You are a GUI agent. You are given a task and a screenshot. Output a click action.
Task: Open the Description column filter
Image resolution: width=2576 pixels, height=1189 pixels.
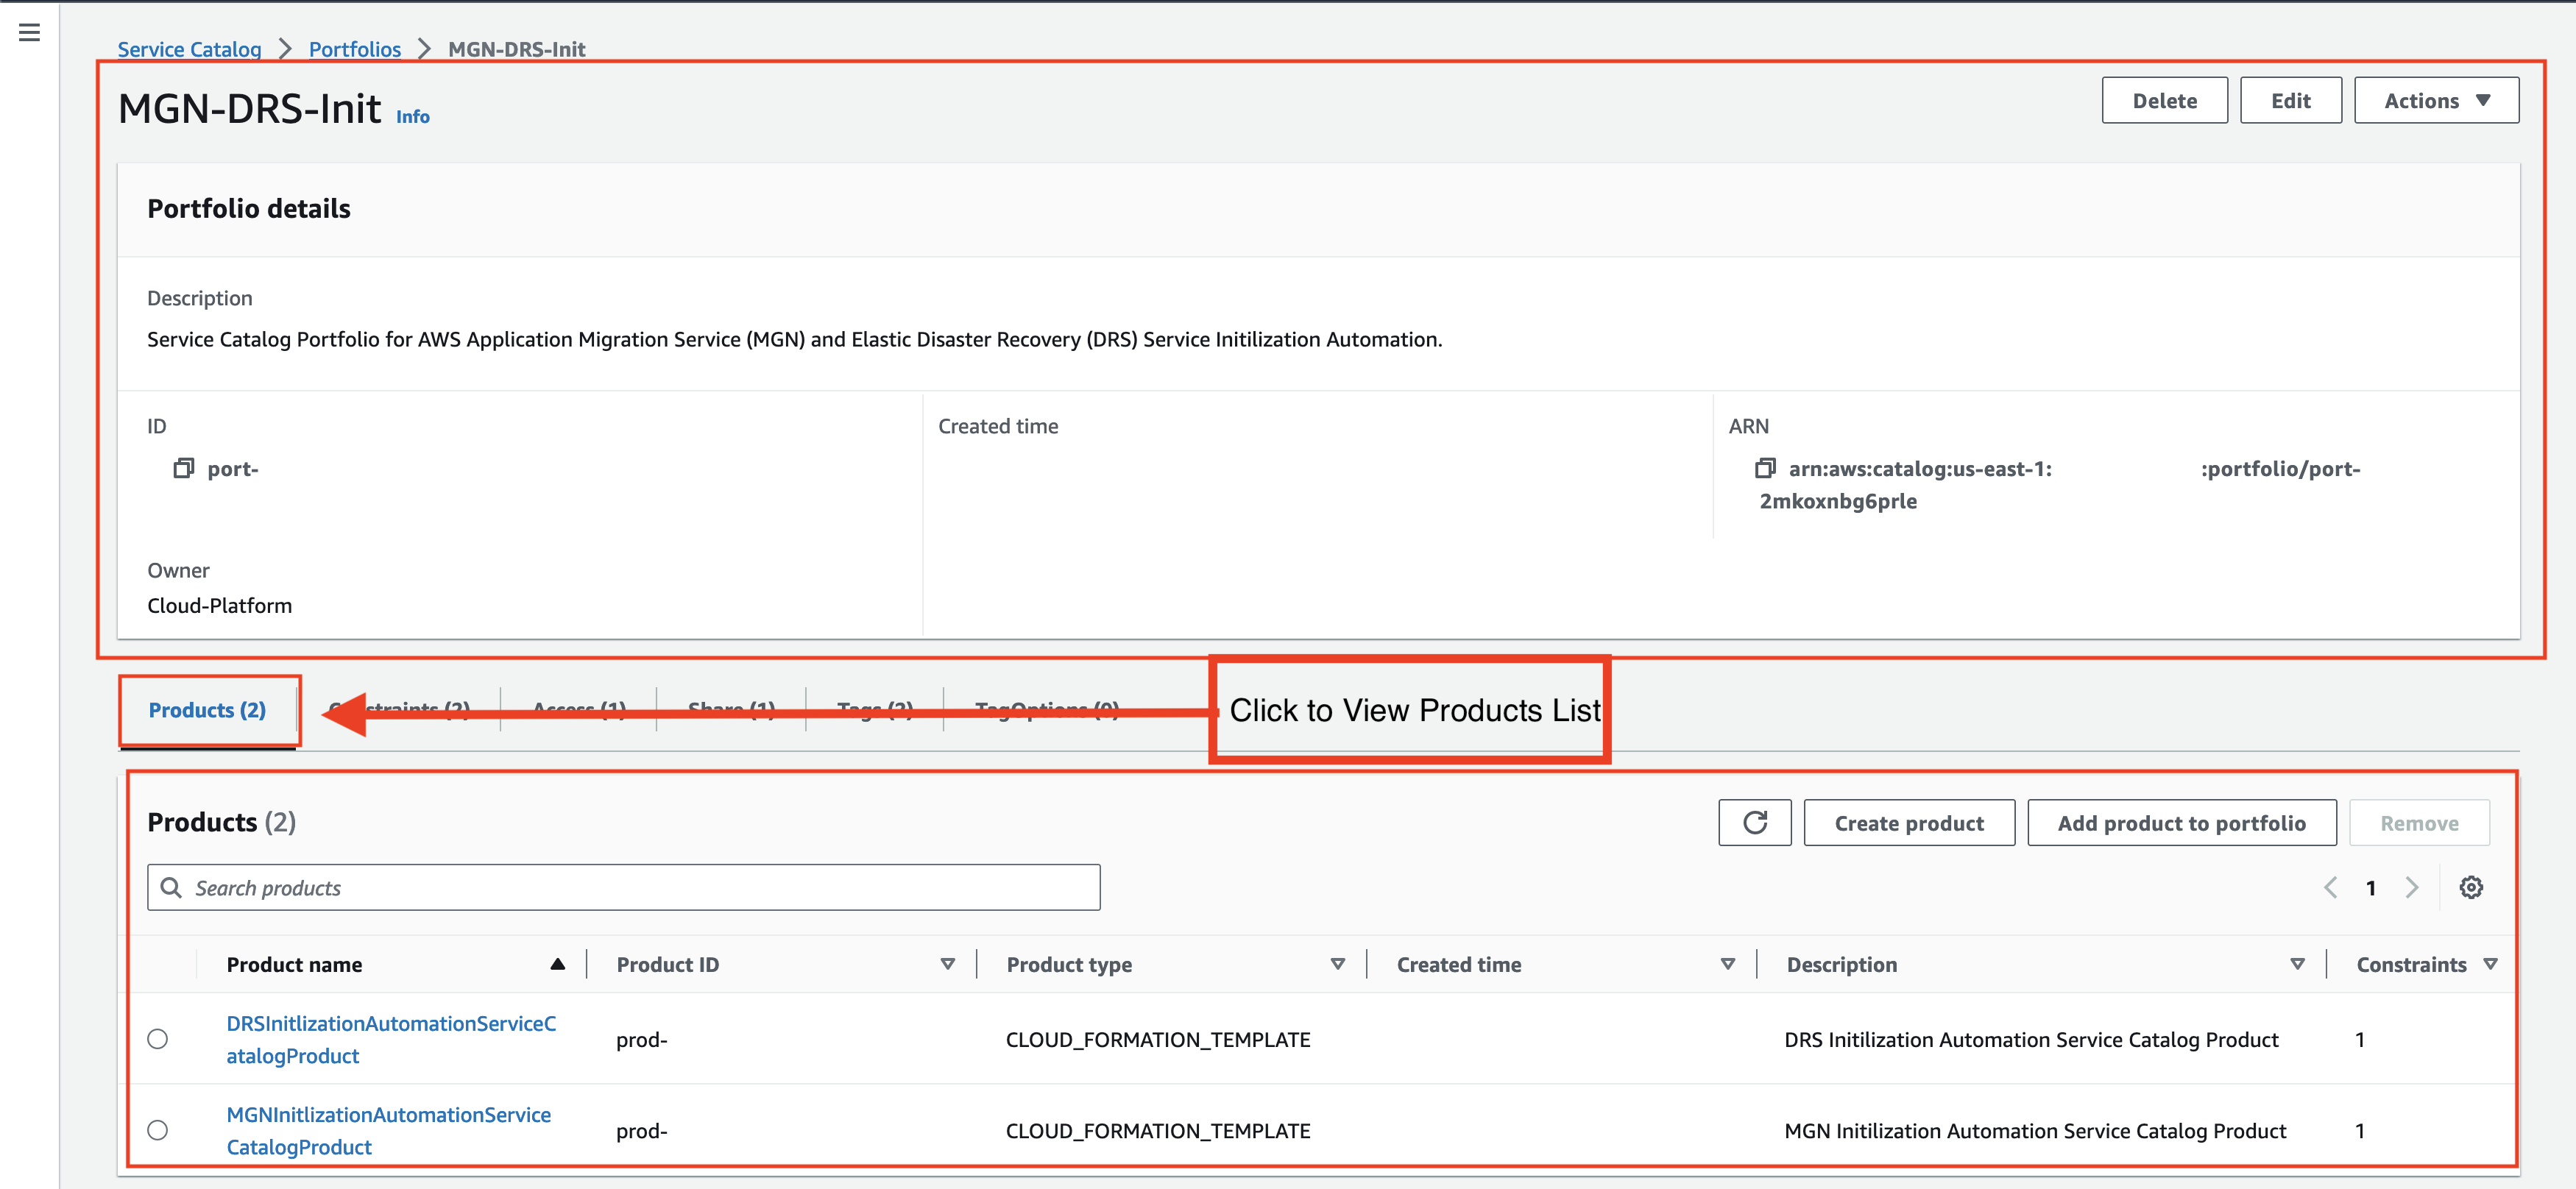tap(2296, 963)
